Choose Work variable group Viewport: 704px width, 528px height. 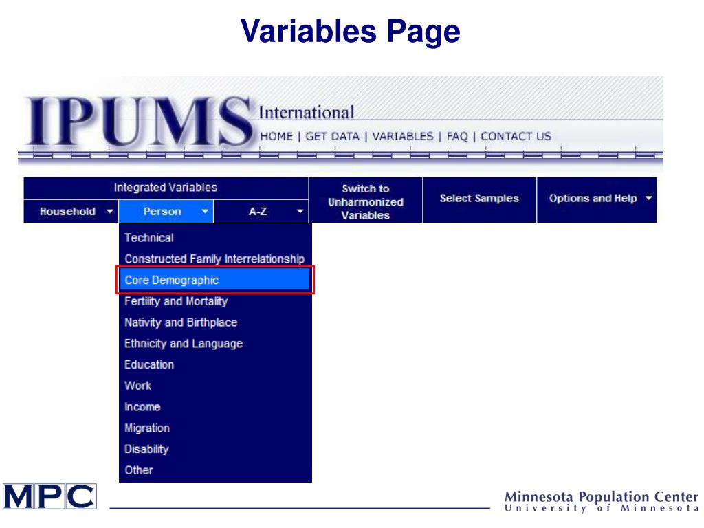215,385
